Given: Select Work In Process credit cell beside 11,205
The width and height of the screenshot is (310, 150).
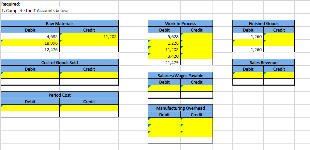Looking at the screenshot, I should (x=197, y=49).
